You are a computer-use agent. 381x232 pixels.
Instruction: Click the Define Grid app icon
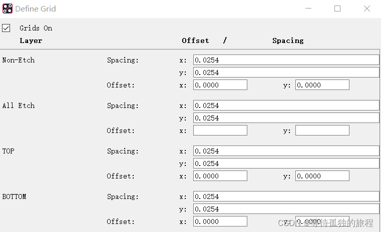(x=8, y=8)
